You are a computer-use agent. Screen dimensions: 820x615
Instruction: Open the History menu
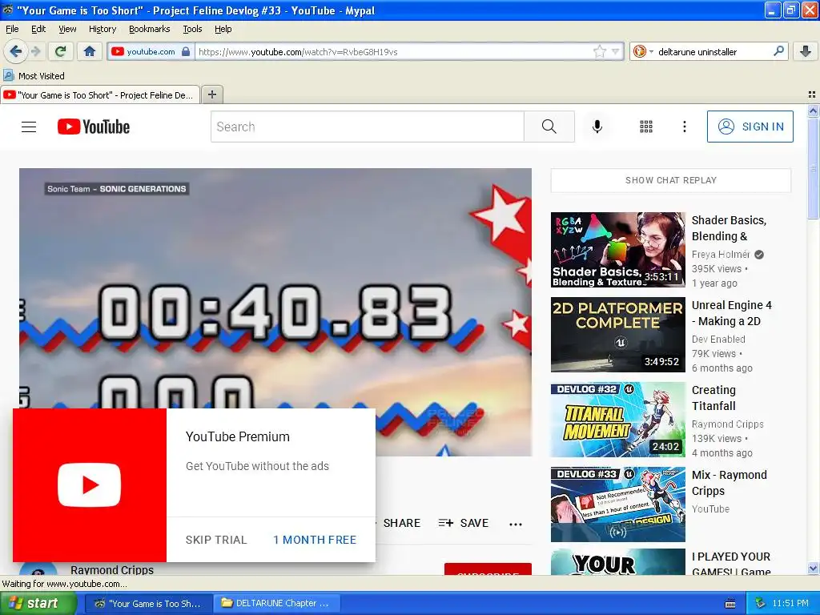point(102,29)
